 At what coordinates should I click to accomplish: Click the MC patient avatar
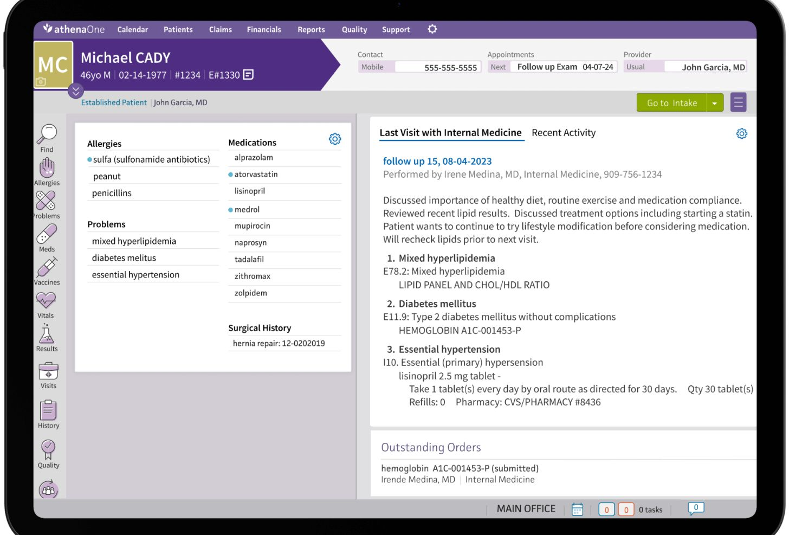tap(53, 65)
